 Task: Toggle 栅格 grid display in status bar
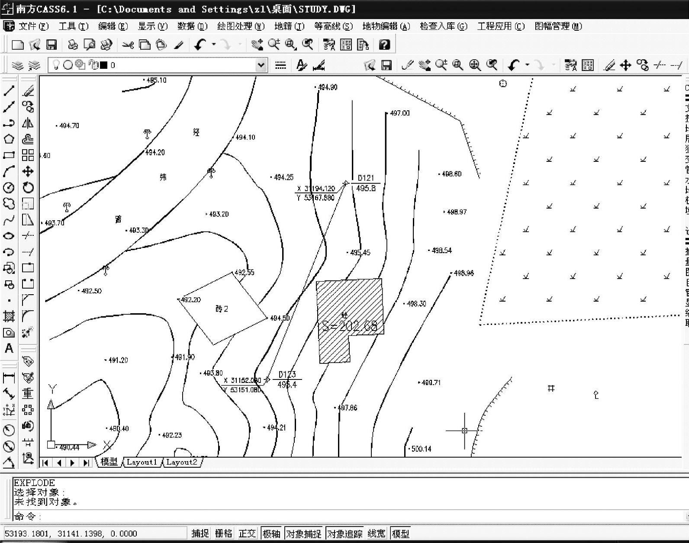pos(224,533)
